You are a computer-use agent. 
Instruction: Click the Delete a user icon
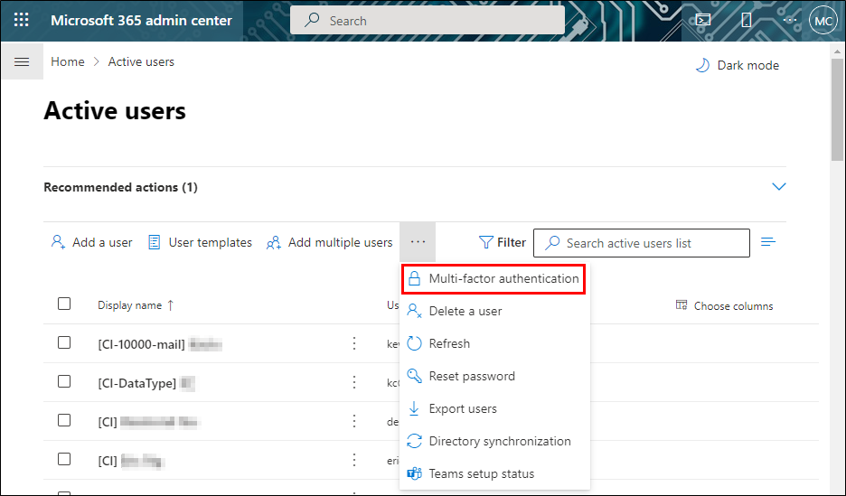[x=414, y=311]
